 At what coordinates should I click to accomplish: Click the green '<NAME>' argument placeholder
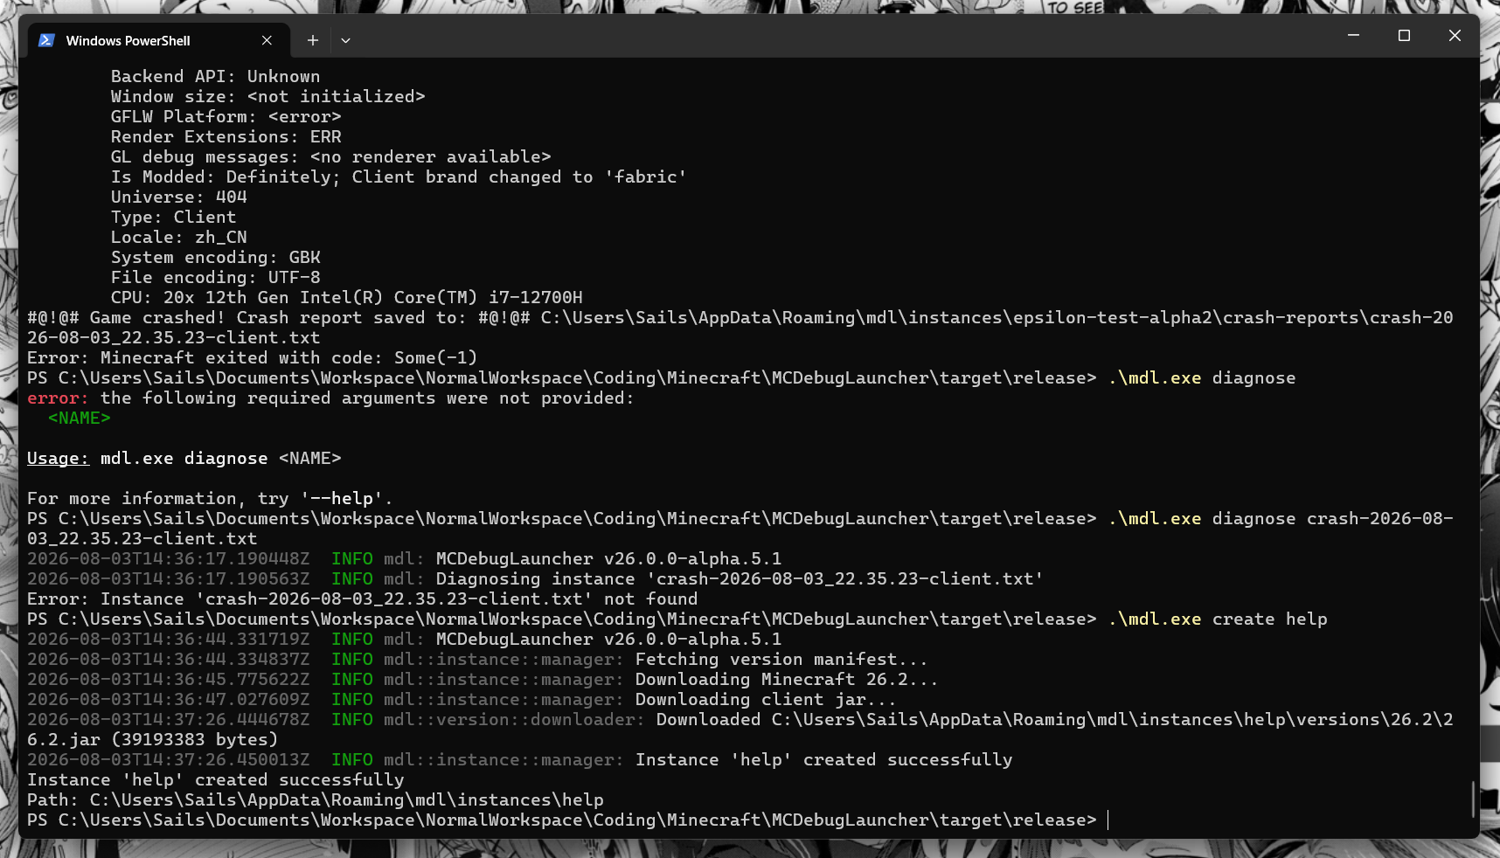(x=79, y=419)
